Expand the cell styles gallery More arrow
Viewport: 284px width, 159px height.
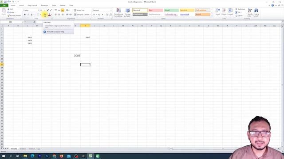212,16
